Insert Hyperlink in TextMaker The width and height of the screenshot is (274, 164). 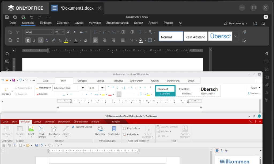coord(100,131)
